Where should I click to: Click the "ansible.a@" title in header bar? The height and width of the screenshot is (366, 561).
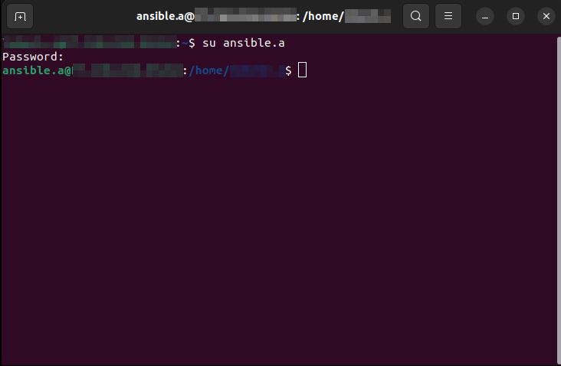[x=166, y=16]
